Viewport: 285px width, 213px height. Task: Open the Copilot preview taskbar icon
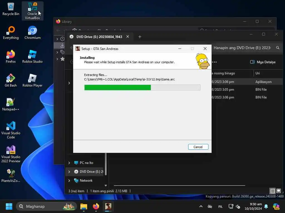click(x=276, y=206)
